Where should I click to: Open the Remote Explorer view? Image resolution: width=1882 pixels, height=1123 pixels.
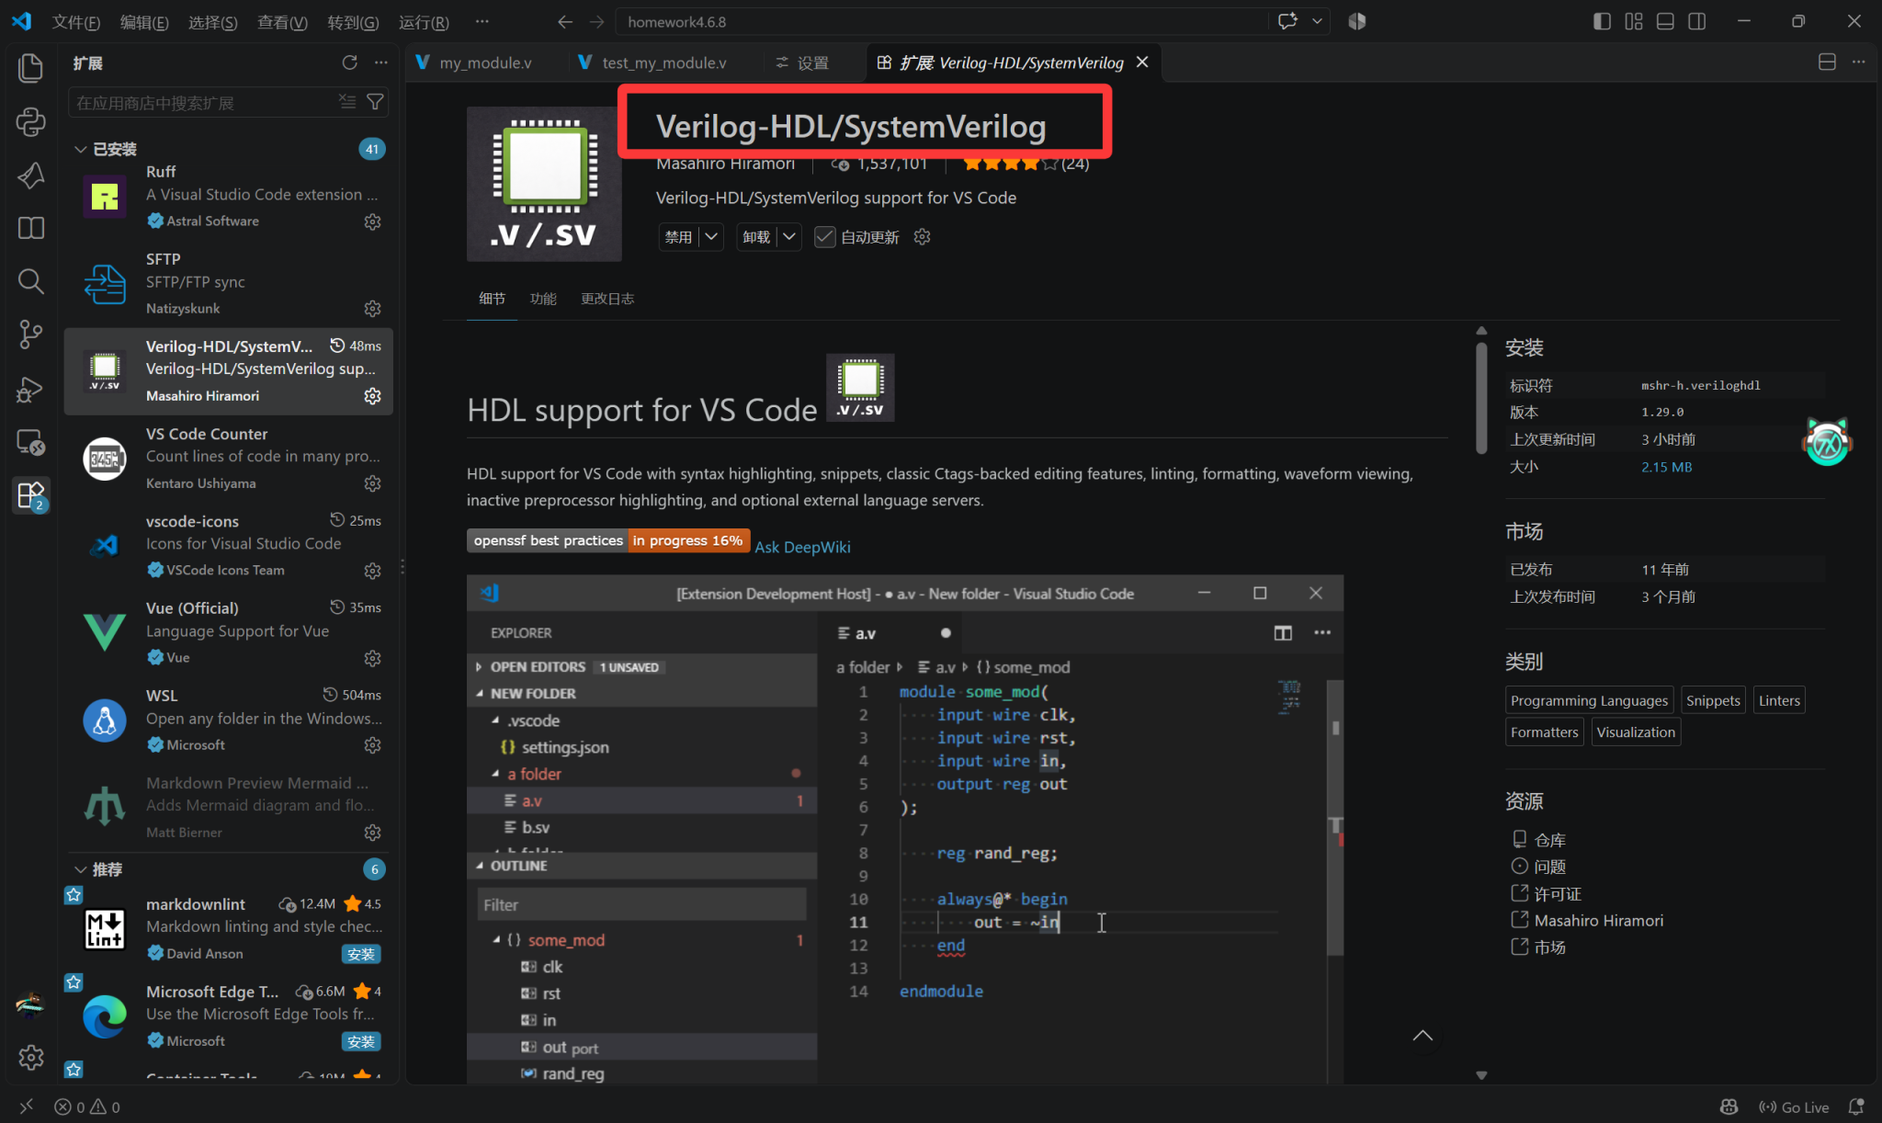click(x=31, y=443)
